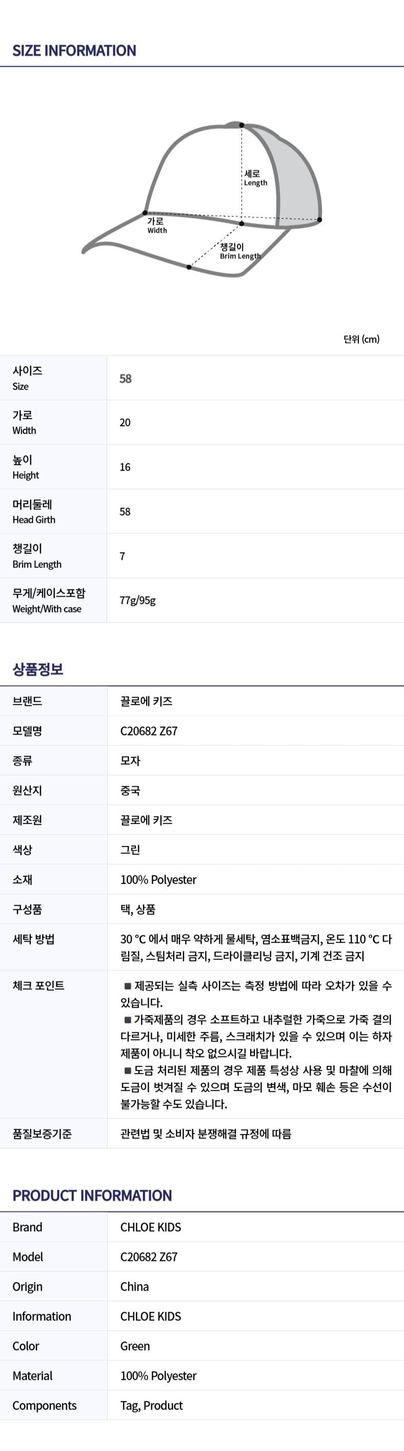Select the Head Girth row label
Screen dimensions: 404x1451
click(34, 512)
